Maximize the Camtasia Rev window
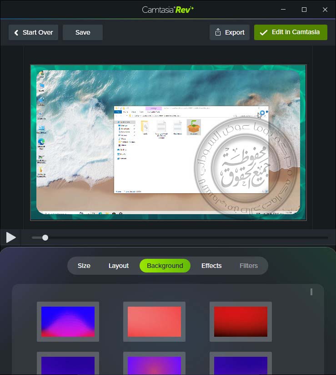336x375 pixels. point(304,10)
